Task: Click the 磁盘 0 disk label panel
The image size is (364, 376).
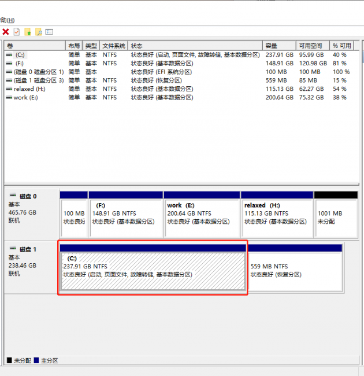Action: [x=32, y=214]
